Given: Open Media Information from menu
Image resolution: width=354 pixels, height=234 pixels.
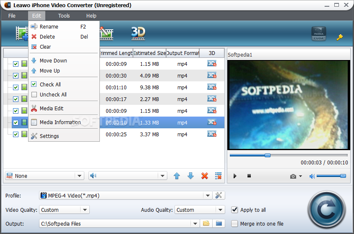Looking at the screenshot, I should [x=64, y=122].
